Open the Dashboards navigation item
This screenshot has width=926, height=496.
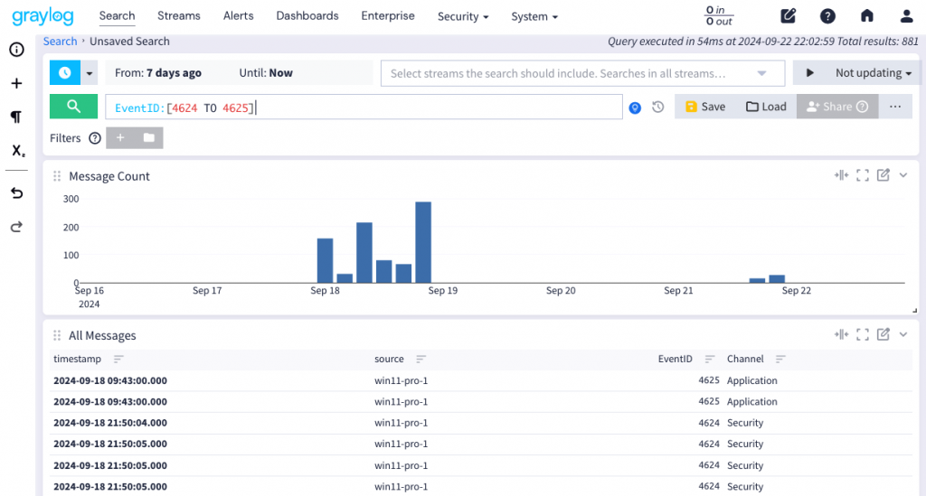point(307,16)
